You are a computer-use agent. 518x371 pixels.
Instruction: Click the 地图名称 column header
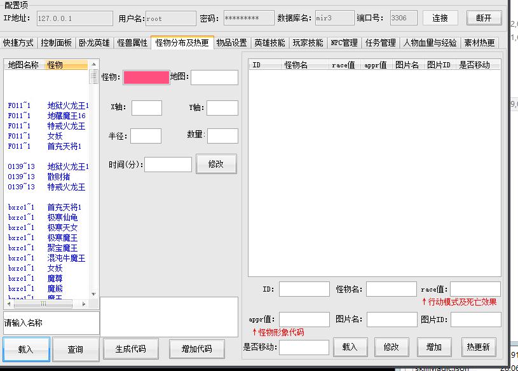23,65
